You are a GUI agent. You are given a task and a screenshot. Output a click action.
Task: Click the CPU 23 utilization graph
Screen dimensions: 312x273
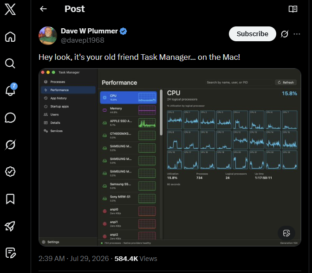[290, 160]
